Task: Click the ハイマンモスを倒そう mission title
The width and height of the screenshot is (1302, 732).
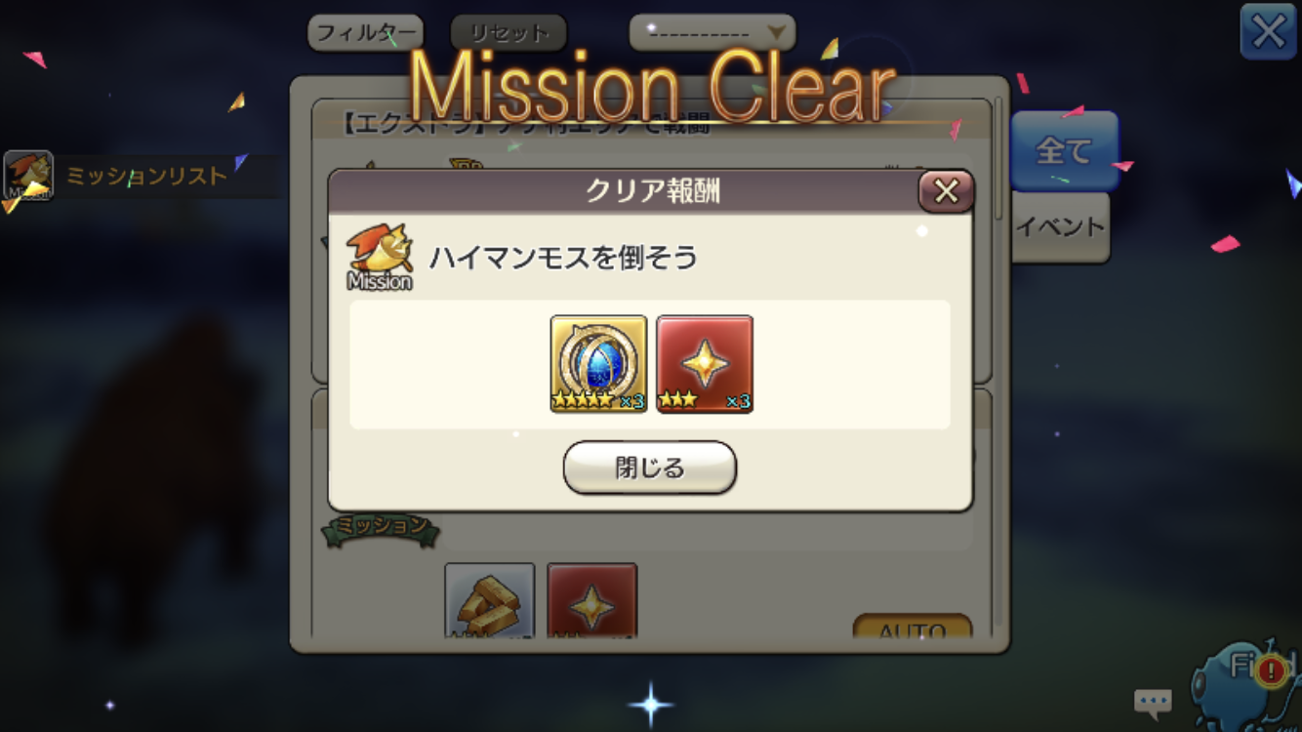Action: coord(564,258)
